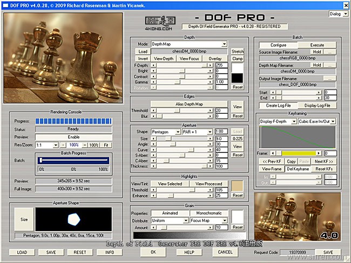
Task: Click the Next KF keyframe navigation button
Action: (323, 162)
